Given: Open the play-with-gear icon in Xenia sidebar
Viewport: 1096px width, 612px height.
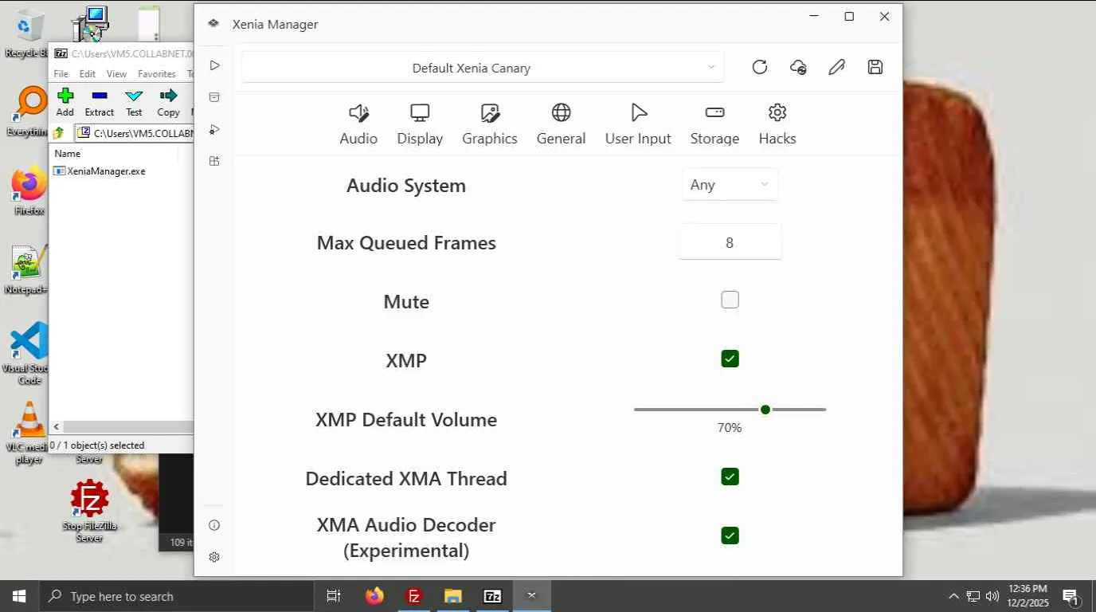Looking at the screenshot, I should coord(214,129).
